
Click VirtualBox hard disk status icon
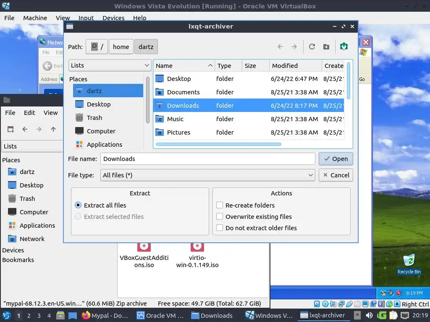[317, 304]
